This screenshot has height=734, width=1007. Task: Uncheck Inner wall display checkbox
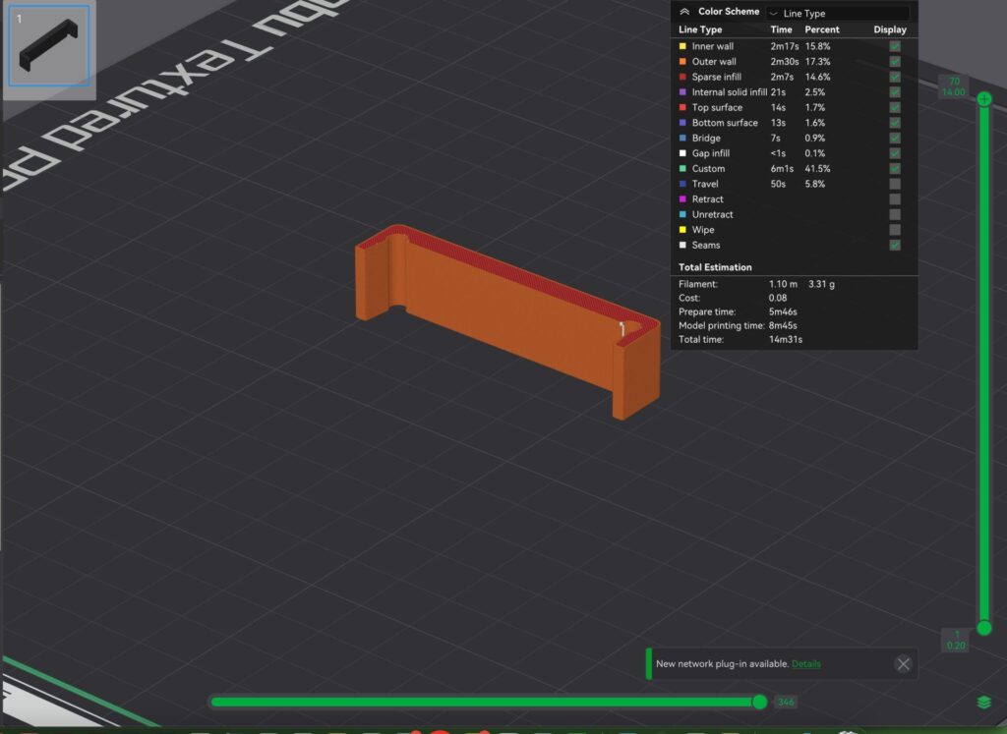(895, 46)
